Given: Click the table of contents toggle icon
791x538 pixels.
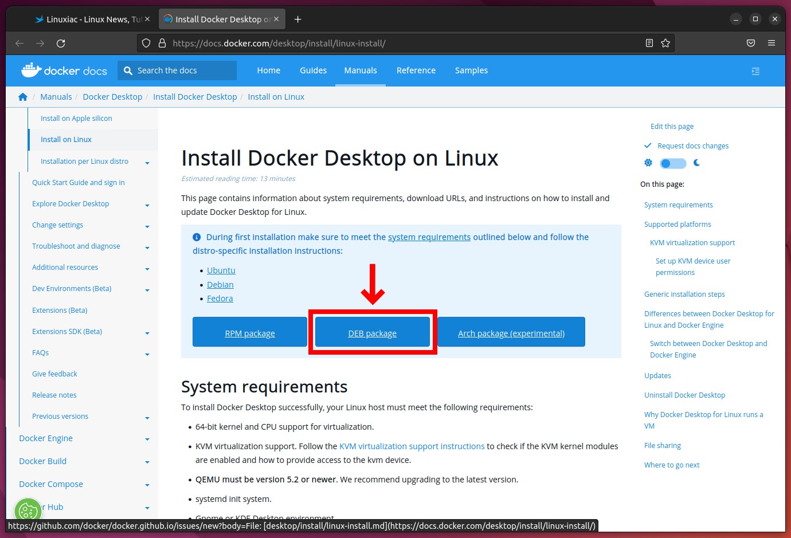Looking at the screenshot, I should click(x=755, y=71).
